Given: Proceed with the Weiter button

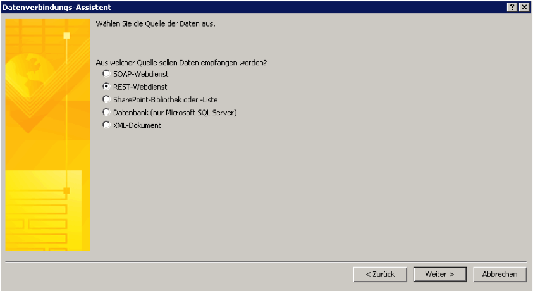Looking at the screenshot, I should 440,275.
